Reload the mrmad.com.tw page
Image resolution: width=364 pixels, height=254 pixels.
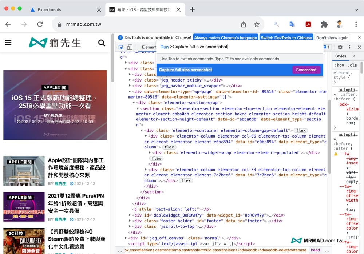point(40,24)
